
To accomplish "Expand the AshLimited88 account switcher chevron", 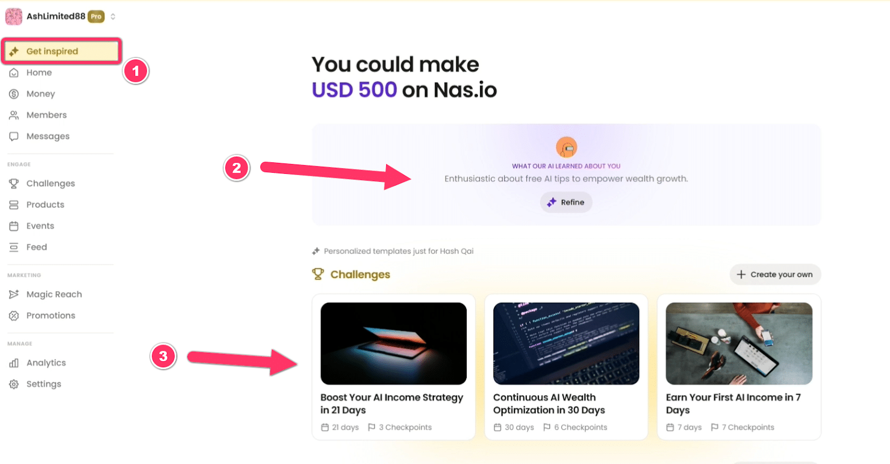I will [113, 17].
